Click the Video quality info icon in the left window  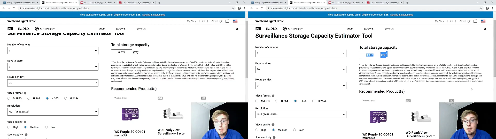click(25, 122)
